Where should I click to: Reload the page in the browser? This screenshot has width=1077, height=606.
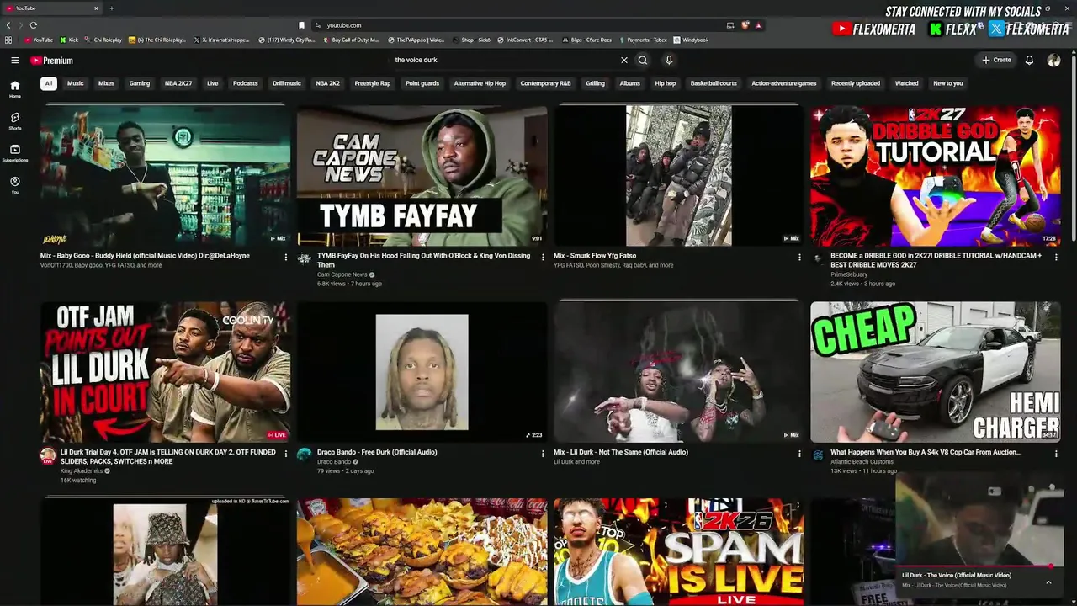[x=33, y=25]
